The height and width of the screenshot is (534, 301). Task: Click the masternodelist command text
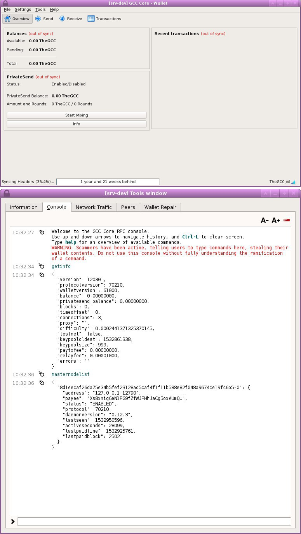71,374
